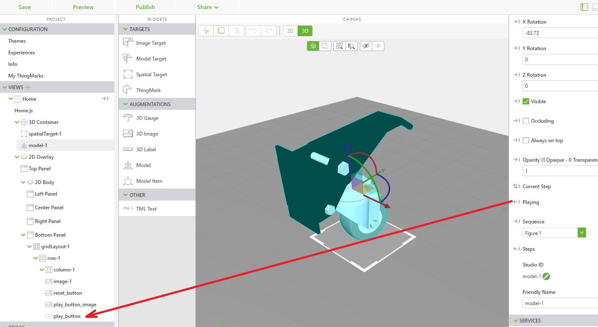Click the X Rotation input field

pyautogui.click(x=560, y=33)
